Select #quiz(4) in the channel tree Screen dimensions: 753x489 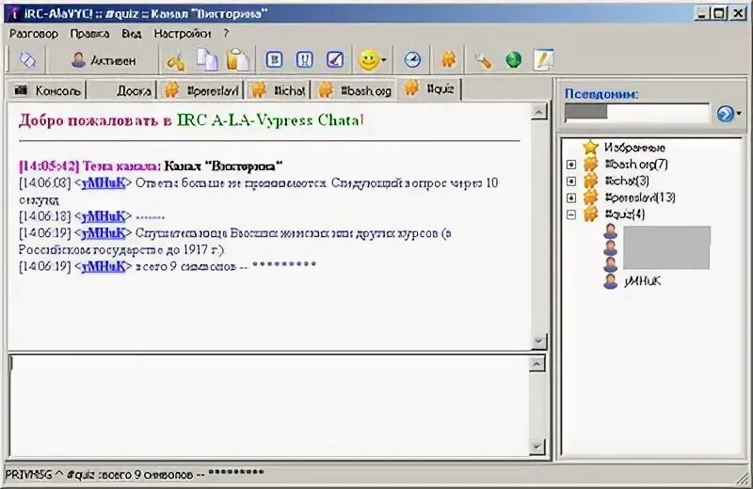(x=624, y=214)
